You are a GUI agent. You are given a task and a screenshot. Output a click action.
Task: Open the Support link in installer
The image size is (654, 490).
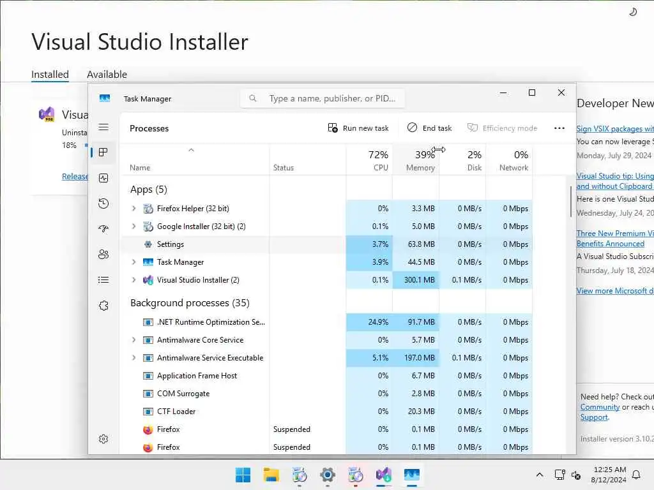click(x=594, y=417)
